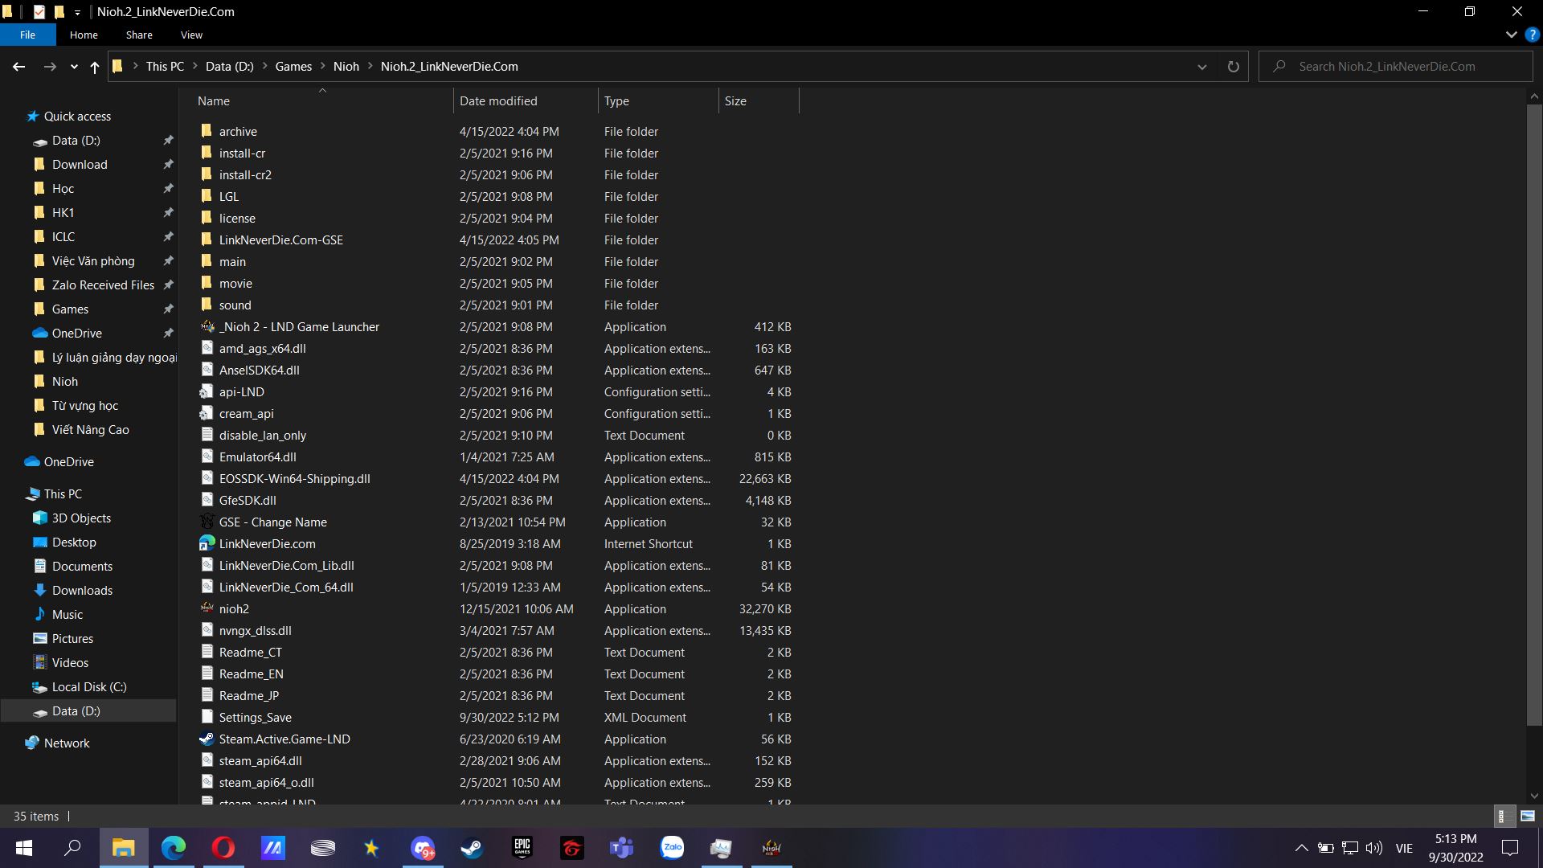The width and height of the screenshot is (1543, 868).
Task: Switch to the View ribbon tab
Action: (191, 35)
